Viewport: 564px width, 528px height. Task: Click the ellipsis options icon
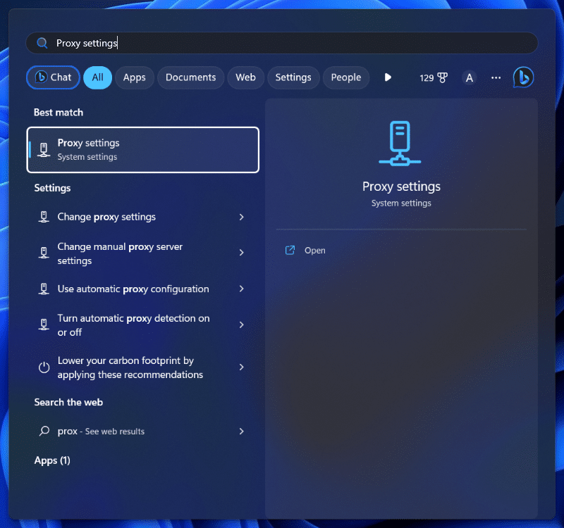coord(496,77)
